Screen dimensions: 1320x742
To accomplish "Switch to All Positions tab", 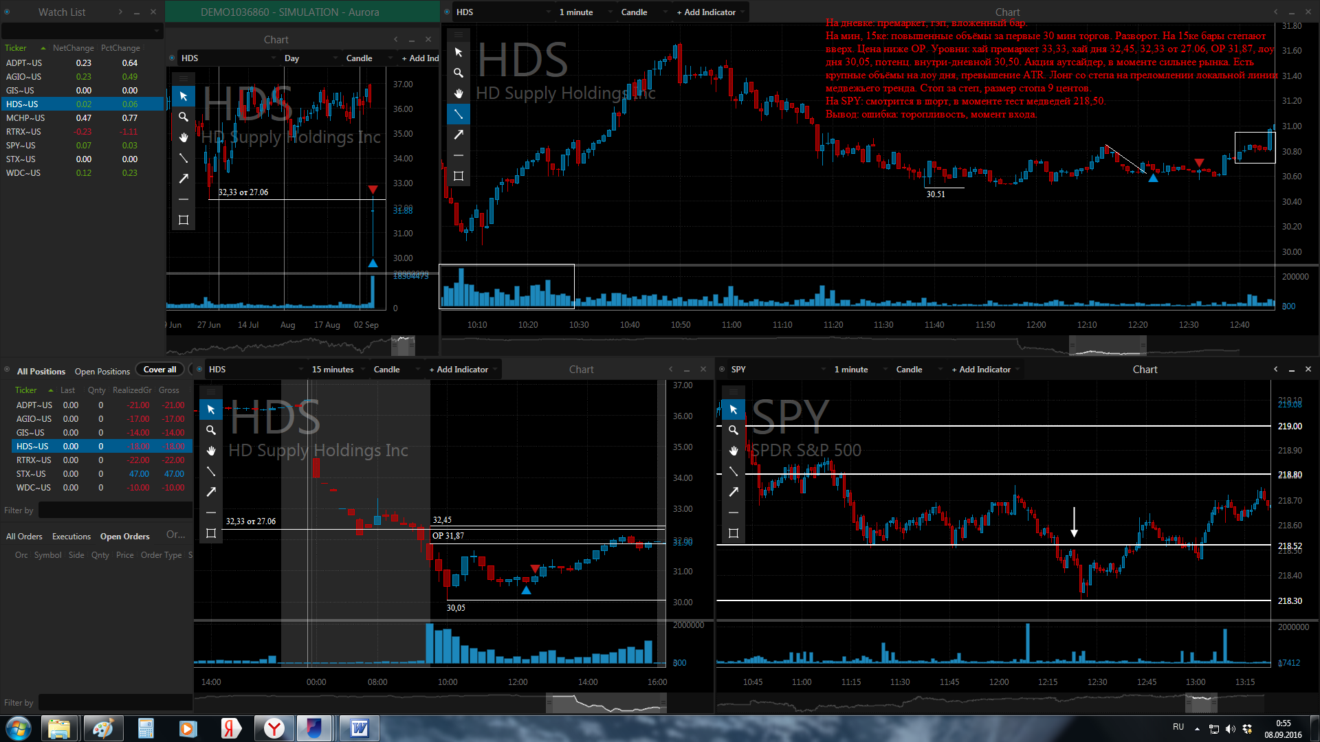I will pos(41,371).
